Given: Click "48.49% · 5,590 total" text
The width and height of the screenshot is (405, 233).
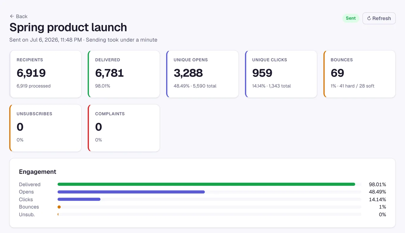Looking at the screenshot, I should pos(195,86).
